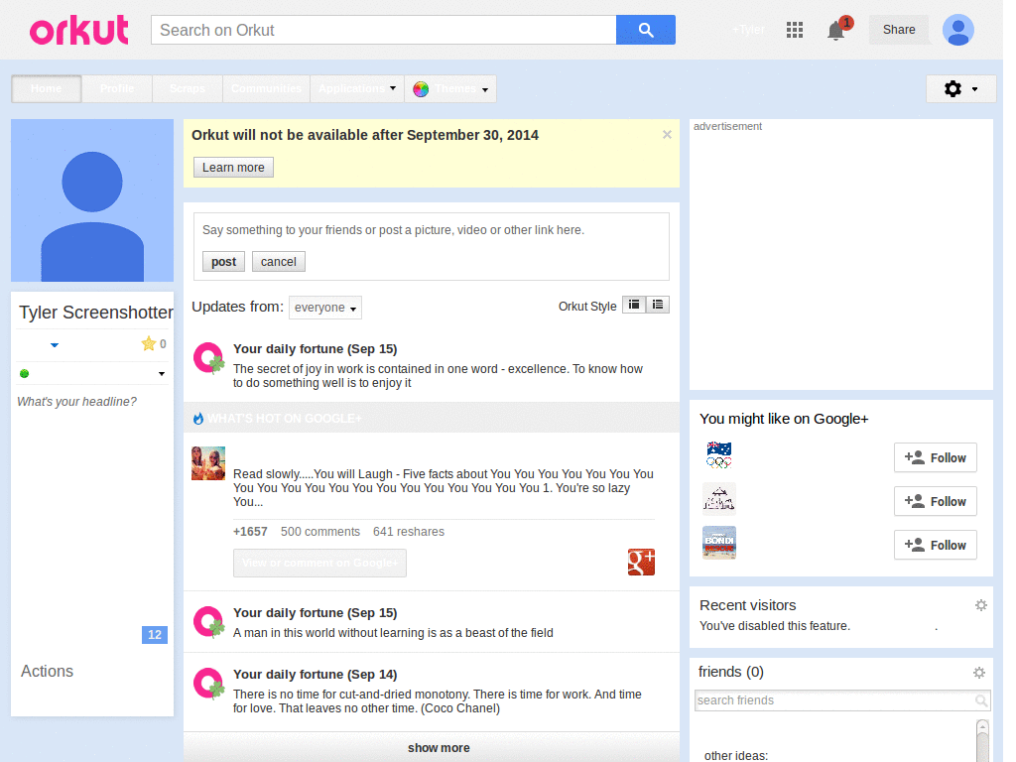The height and width of the screenshot is (762, 1016).
Task: Open Recent visitors settings gear
Action: tap(981, 605)
